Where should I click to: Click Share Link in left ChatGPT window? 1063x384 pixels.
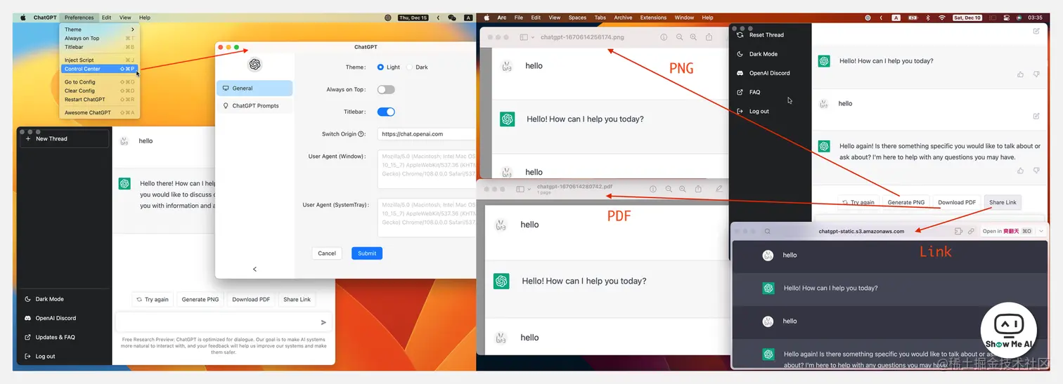(297, 300)
